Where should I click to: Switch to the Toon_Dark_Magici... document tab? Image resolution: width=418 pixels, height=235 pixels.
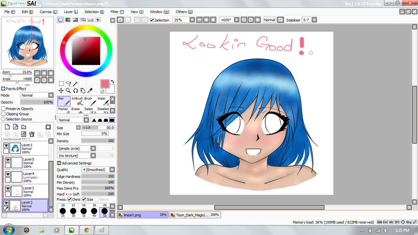(195, 215)
